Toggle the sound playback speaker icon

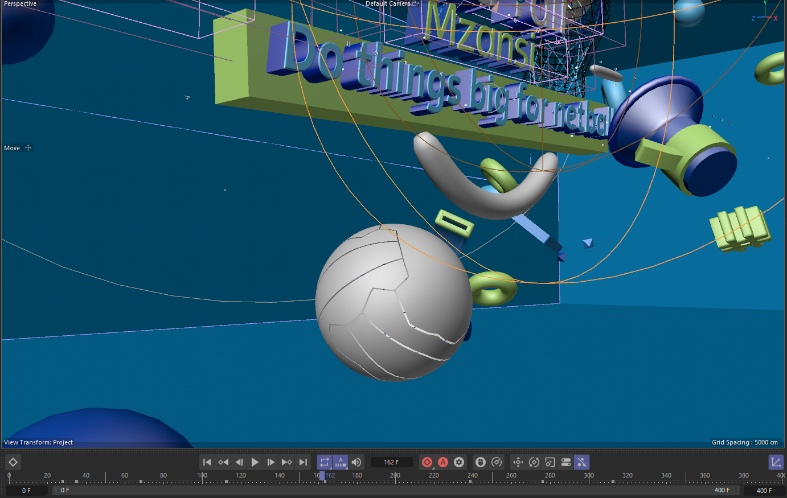coord(356,462)
